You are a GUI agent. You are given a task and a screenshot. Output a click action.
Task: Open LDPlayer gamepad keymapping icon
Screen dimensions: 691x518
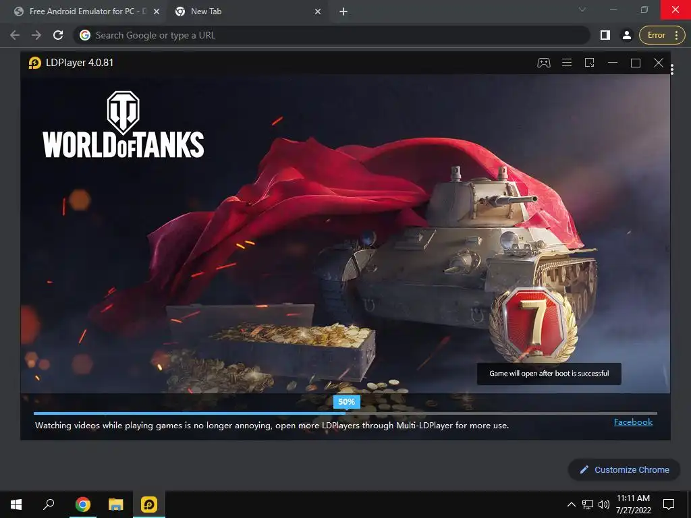point(543,63)
